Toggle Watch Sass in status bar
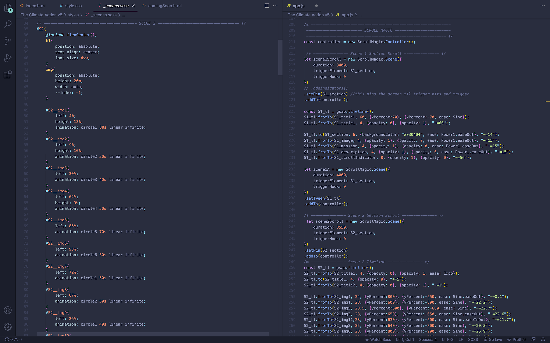The height and width of the screenshot is (343, 550). [378, 339]
